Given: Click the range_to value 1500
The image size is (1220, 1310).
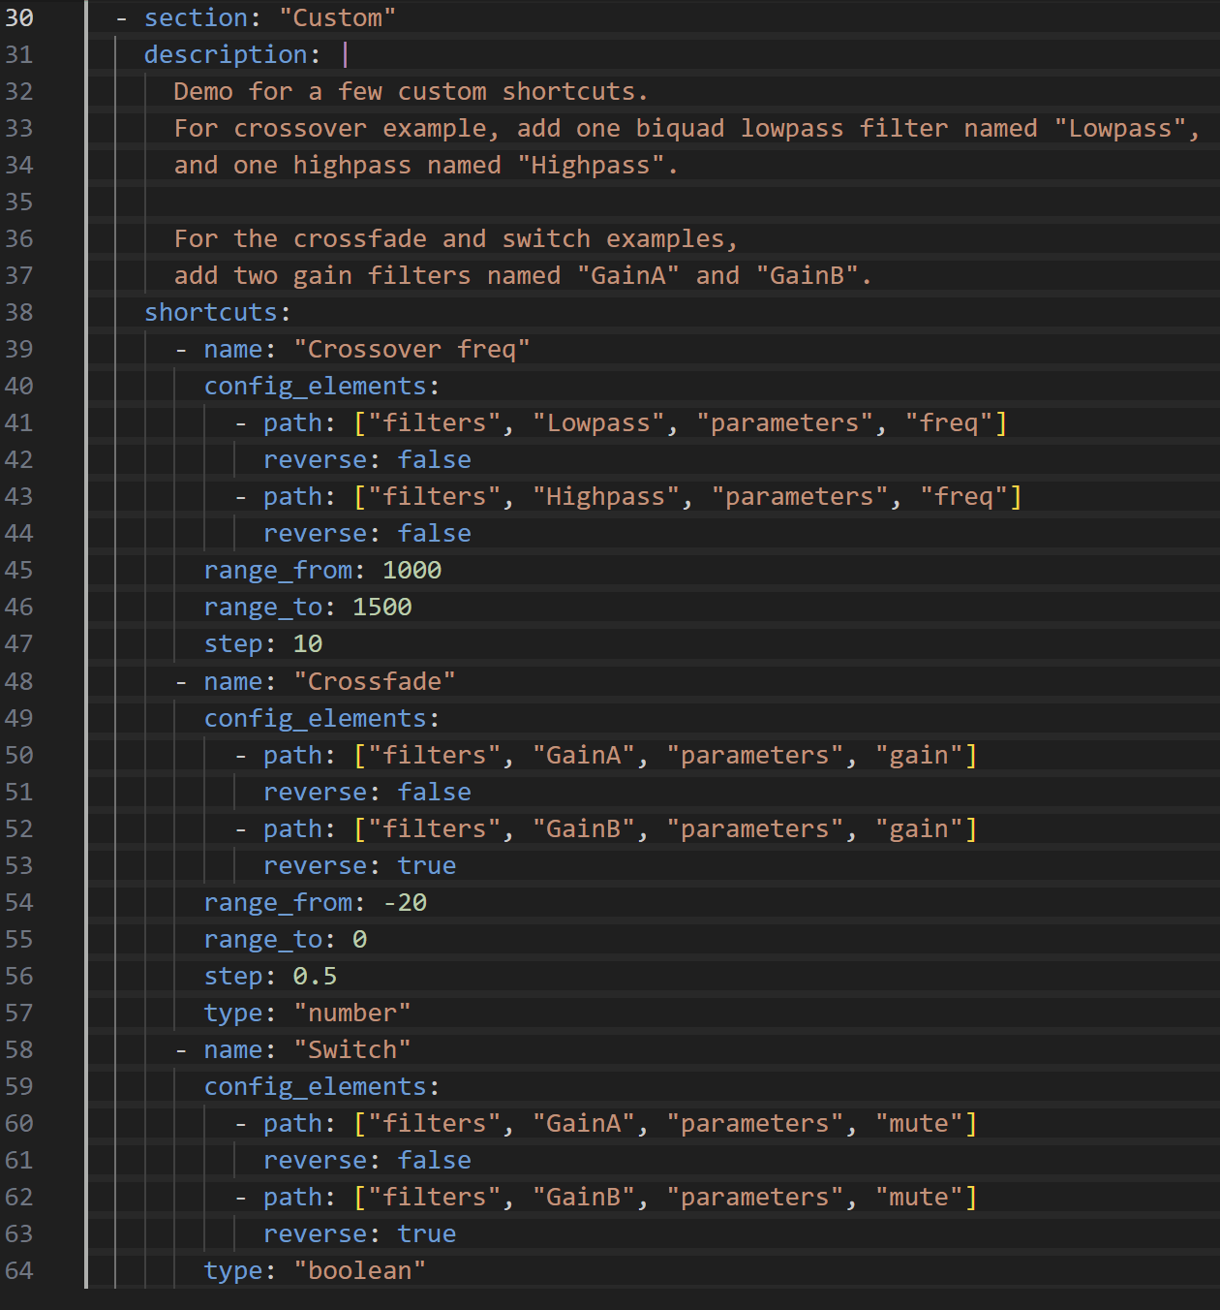Looking at the screenshot, I should point(381,608).
